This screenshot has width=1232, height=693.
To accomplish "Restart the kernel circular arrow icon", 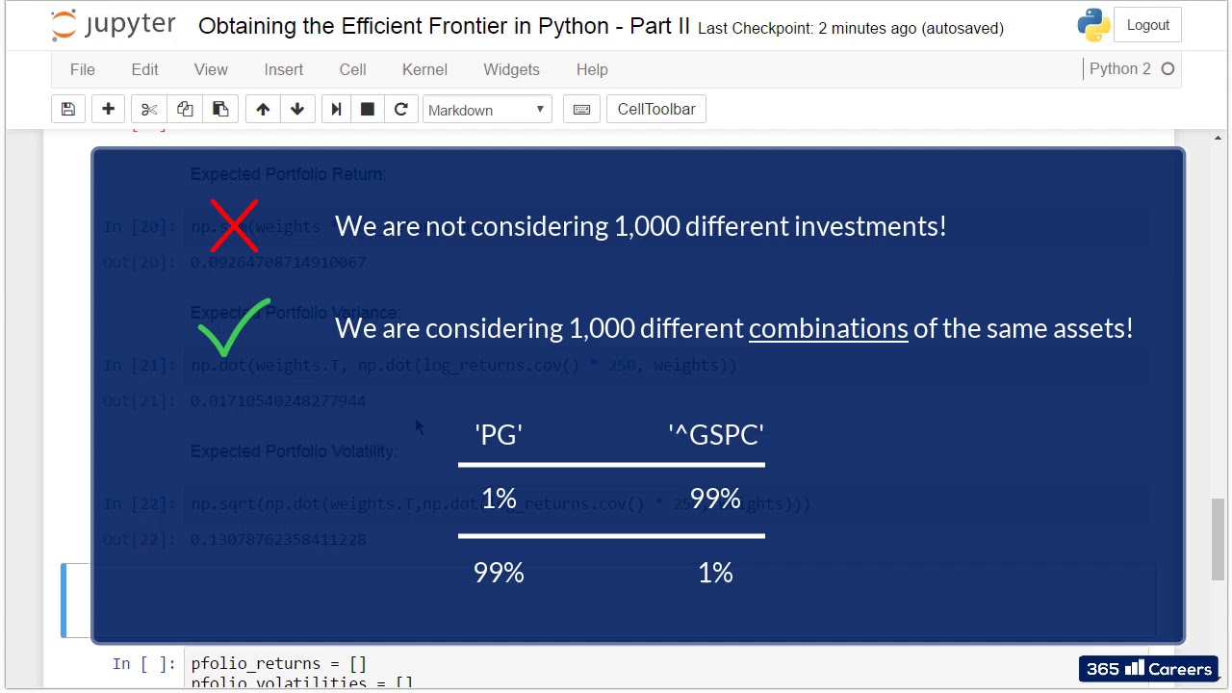I will 400,109.
